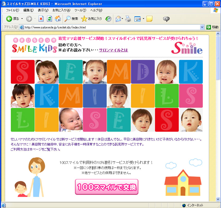Open the ファイル(F) menu

pos(13,10)
